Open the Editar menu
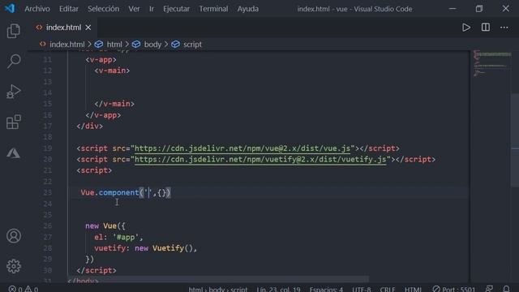 coord(68,9)
